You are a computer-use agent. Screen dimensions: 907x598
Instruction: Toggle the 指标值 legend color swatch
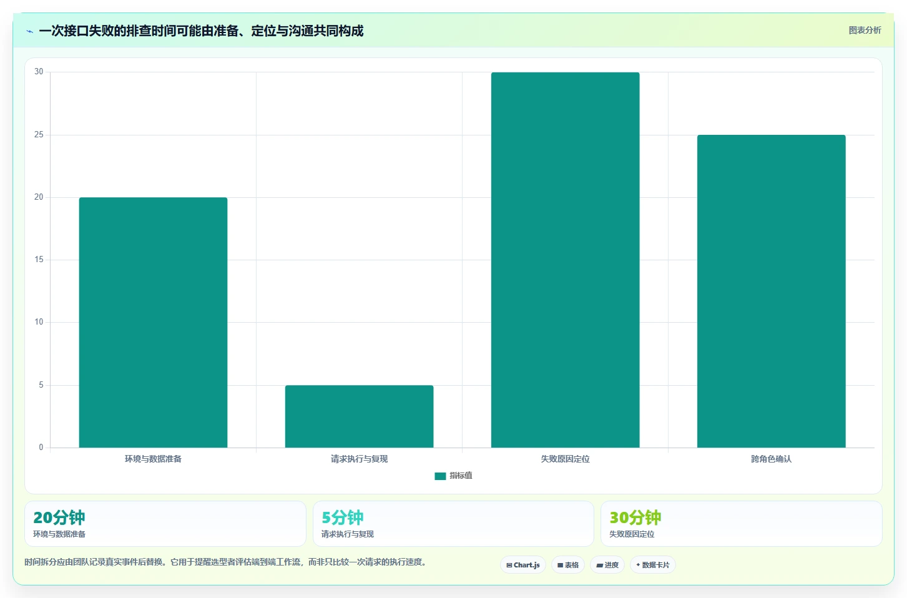[440, 476]
